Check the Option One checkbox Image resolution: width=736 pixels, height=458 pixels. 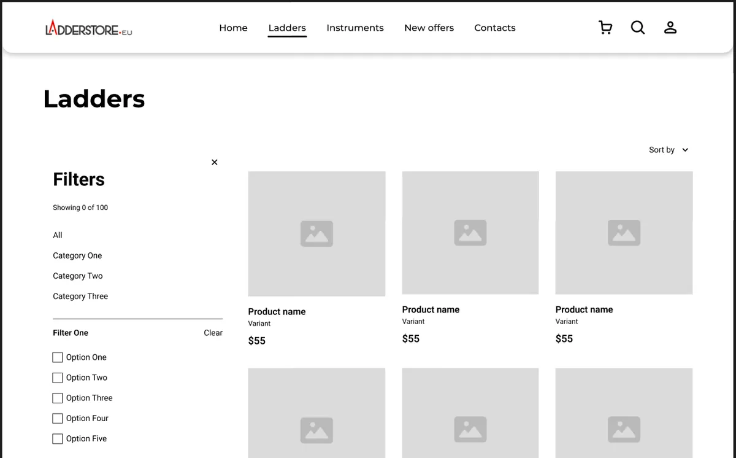(x=58, y=357)
